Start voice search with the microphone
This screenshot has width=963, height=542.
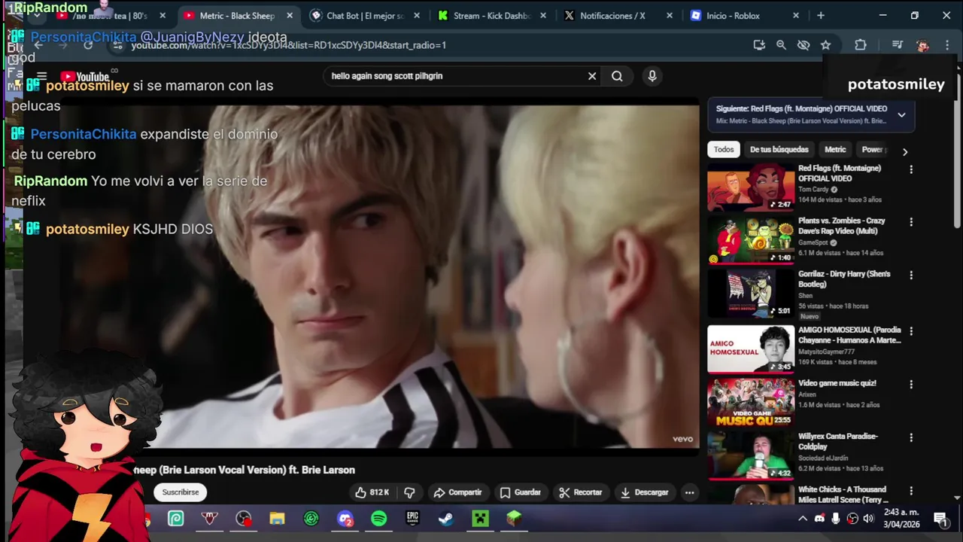[x=652, y=76]
